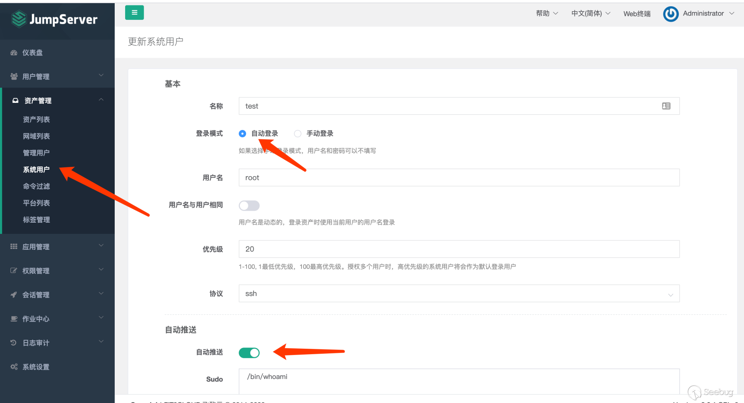Click the rocket icon beside 会话管理
The image size is (744, 403).
click(x=14, y=295)
